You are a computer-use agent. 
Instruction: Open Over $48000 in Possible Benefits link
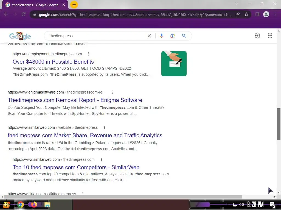(x=53, y=62)
